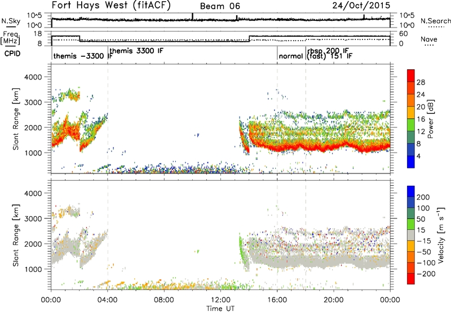
Task: Click the '1000' tick on velocity panel
Action: (x=33, y=269)
